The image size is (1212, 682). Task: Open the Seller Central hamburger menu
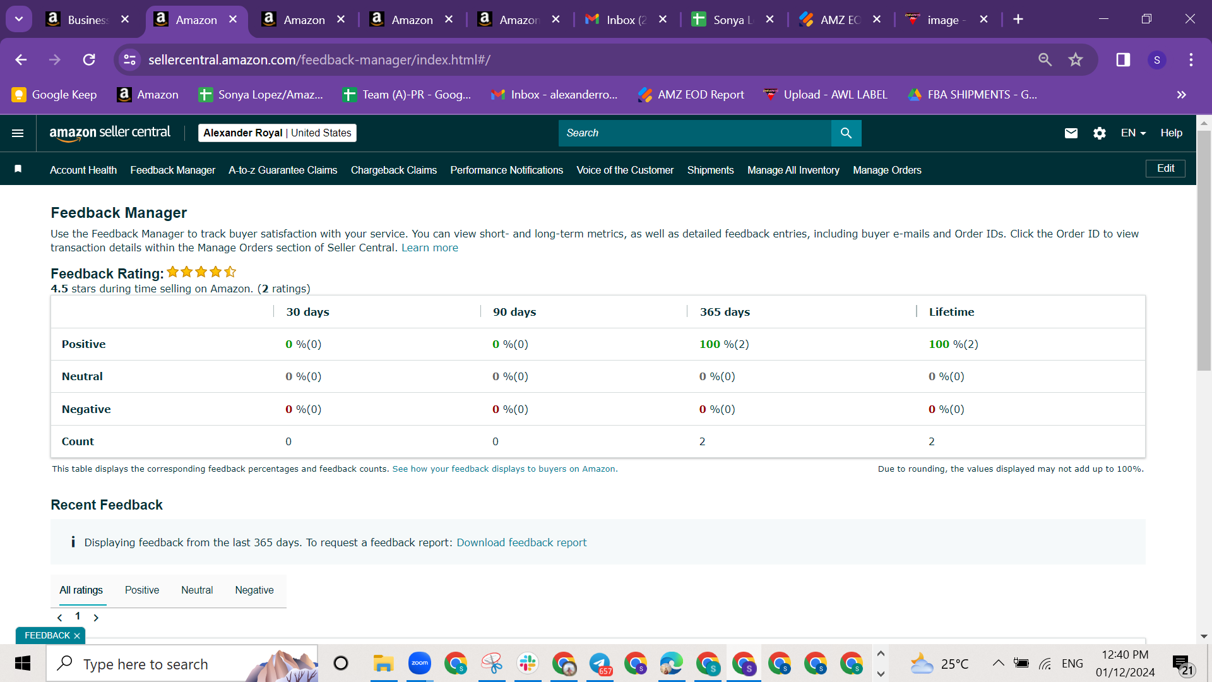tap(18, 133)
